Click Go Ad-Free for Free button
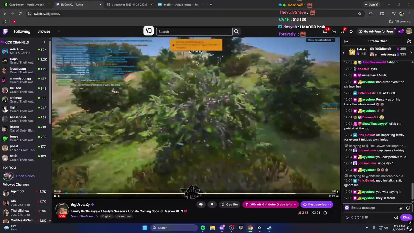Image resolution: width=414 pixels, height=233 pixels. [376, 31]
